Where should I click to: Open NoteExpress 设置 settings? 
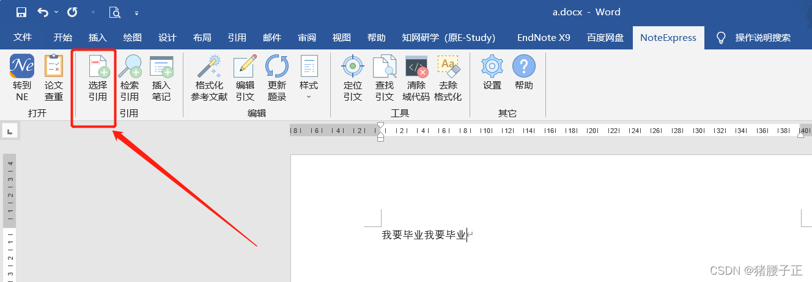[492, 73]
